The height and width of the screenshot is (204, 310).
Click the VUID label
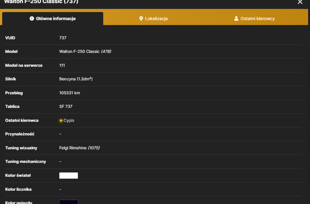point(10,38)
